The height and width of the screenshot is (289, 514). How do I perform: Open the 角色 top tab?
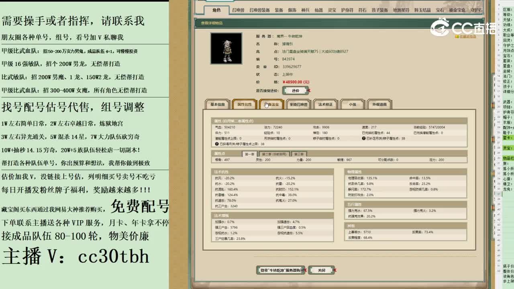click(216, 10)
